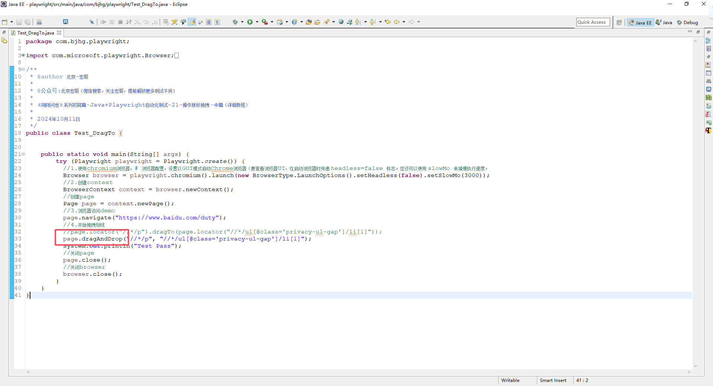This screenshot has height=386, width=713.
Task: Select the Test_DragTo.java editor tab
Action: [x=35, y=33]
